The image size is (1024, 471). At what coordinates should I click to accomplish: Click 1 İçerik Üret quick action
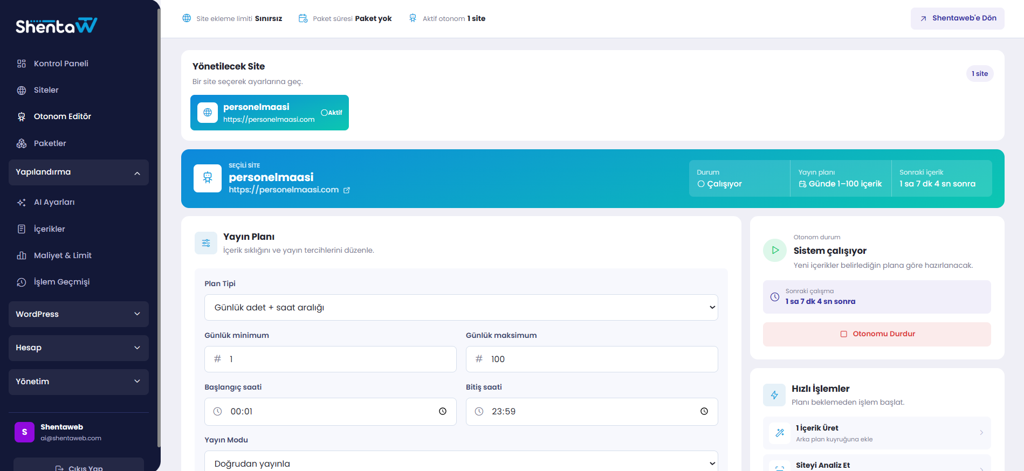click(877, 433)
